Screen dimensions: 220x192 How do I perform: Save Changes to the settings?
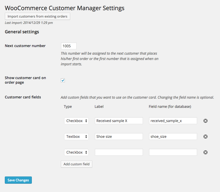[x=18, y=180]
